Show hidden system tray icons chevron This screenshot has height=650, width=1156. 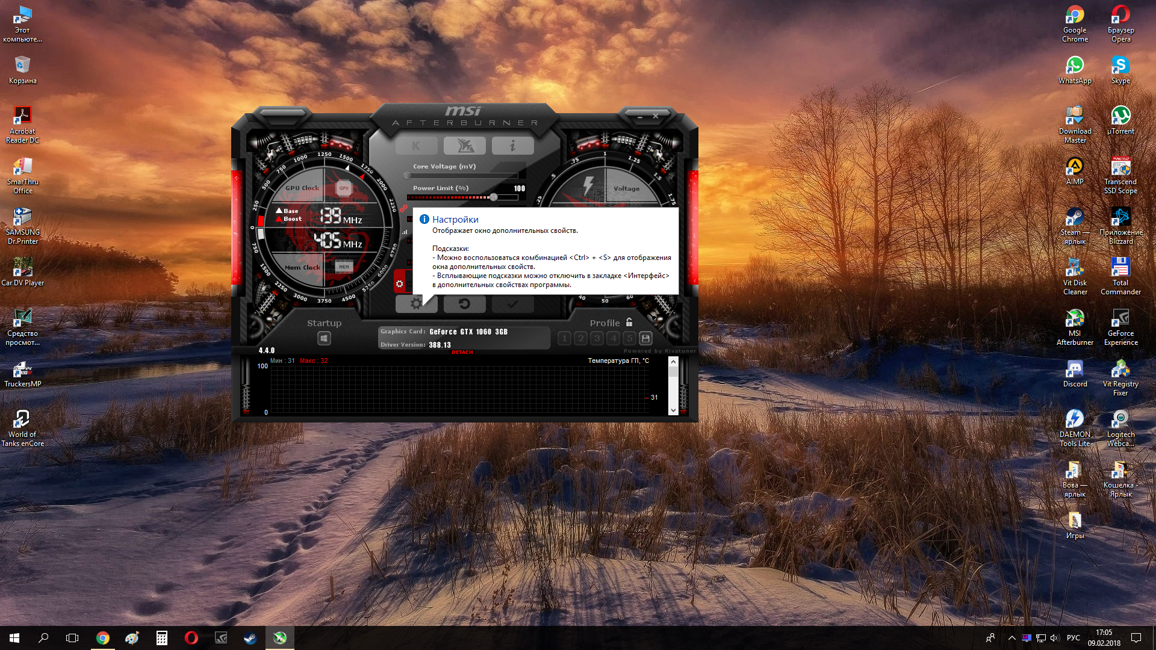pos(1011,638)
